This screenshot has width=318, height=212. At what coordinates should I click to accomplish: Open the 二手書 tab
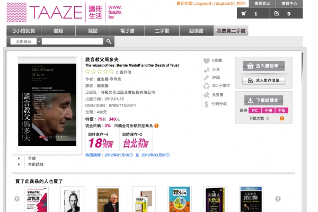162,31
